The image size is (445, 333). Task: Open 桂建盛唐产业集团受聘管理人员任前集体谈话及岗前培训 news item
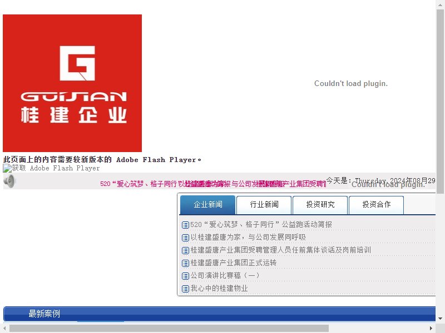(x=281, y=250)
